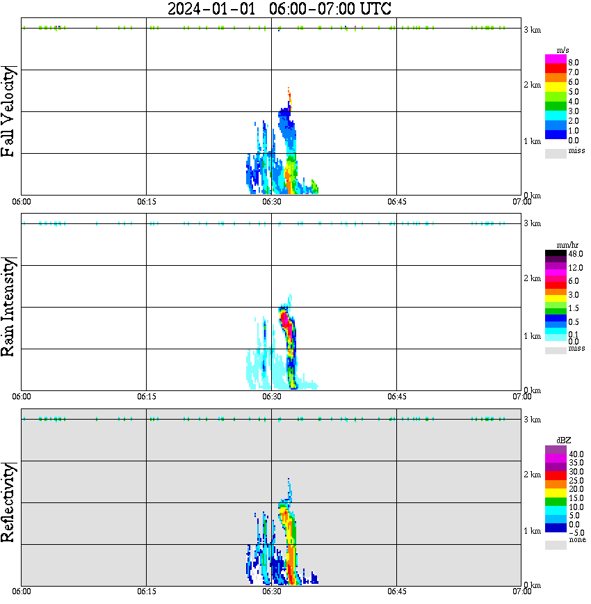This screenshot has height=604, width=591.
Task: Click the green swatch in the dBZ legend
Action: [x=556, y=502]
